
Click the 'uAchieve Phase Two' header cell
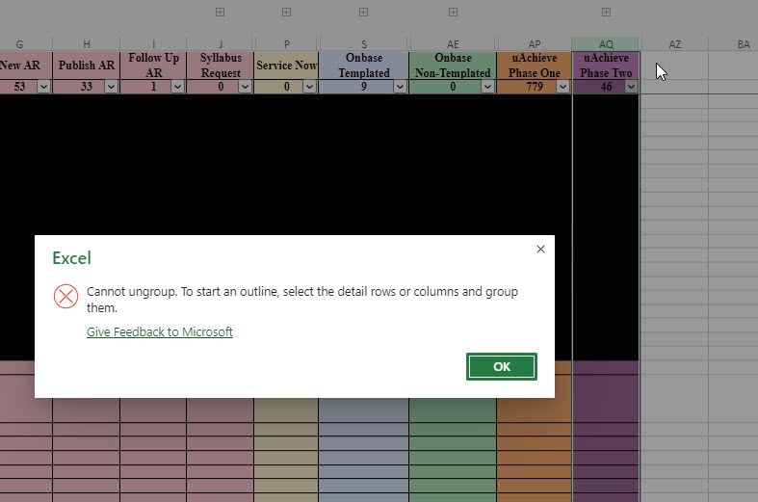pyautogui.click(x=606, y=66)
